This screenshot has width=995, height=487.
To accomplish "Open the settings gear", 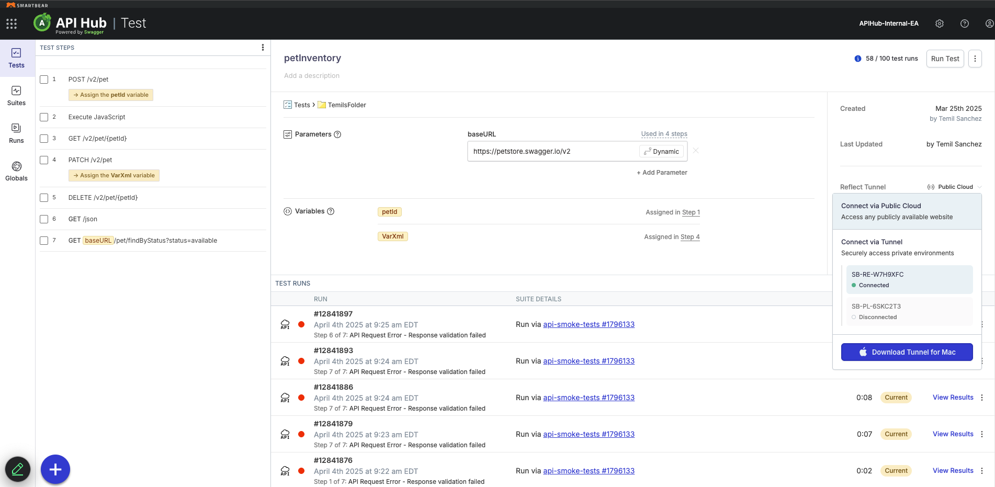I will click(940, 24).
